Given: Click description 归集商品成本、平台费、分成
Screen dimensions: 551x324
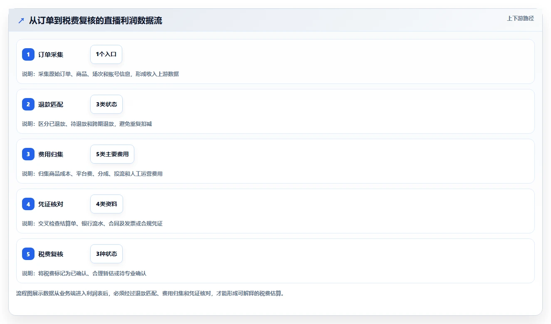Looking at the screenshot, I should pos(92,174).
